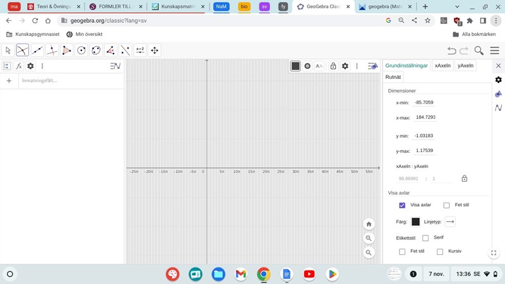This screenshot has width=505, height=284.
Task: Click the Undo arrow
Action: click(451, 50)
